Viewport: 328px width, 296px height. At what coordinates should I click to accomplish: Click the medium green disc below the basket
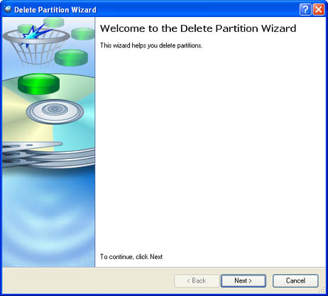tap(71, 57)
